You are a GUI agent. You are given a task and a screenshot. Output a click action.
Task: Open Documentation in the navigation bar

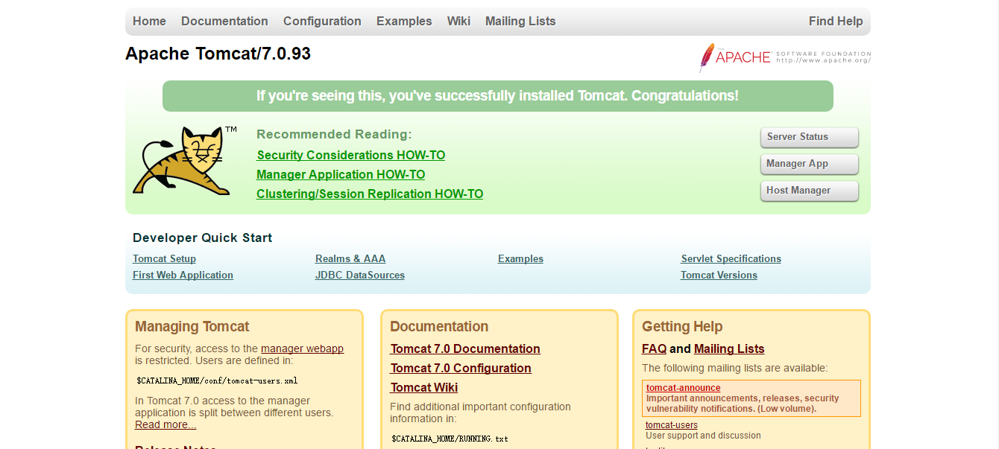tap(224, 21)
